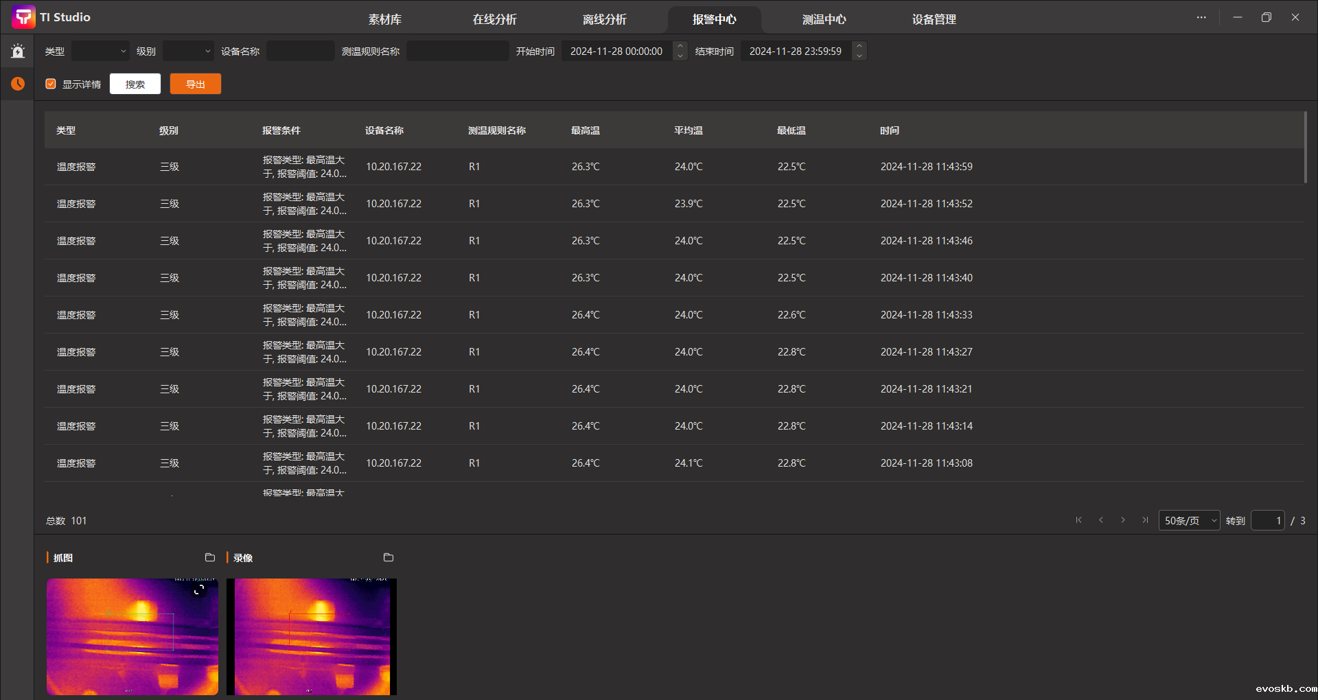The width and height of the screenshot is (1318, 700).
Task: Open the 50条/页 page size dropdown
Action: pos(1189,521)
